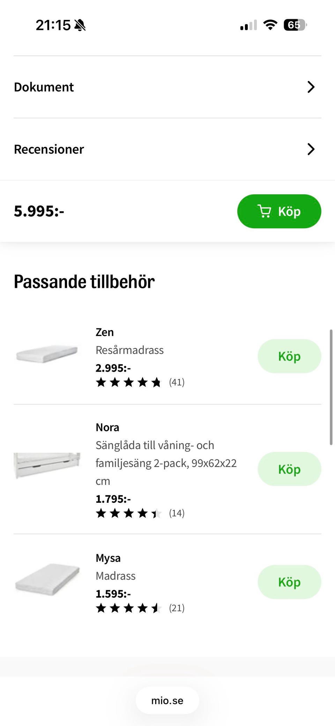Open the Recensioner row
Image resolution: width=335 pixels, height=726 pixels.
[x=49, y=149]
